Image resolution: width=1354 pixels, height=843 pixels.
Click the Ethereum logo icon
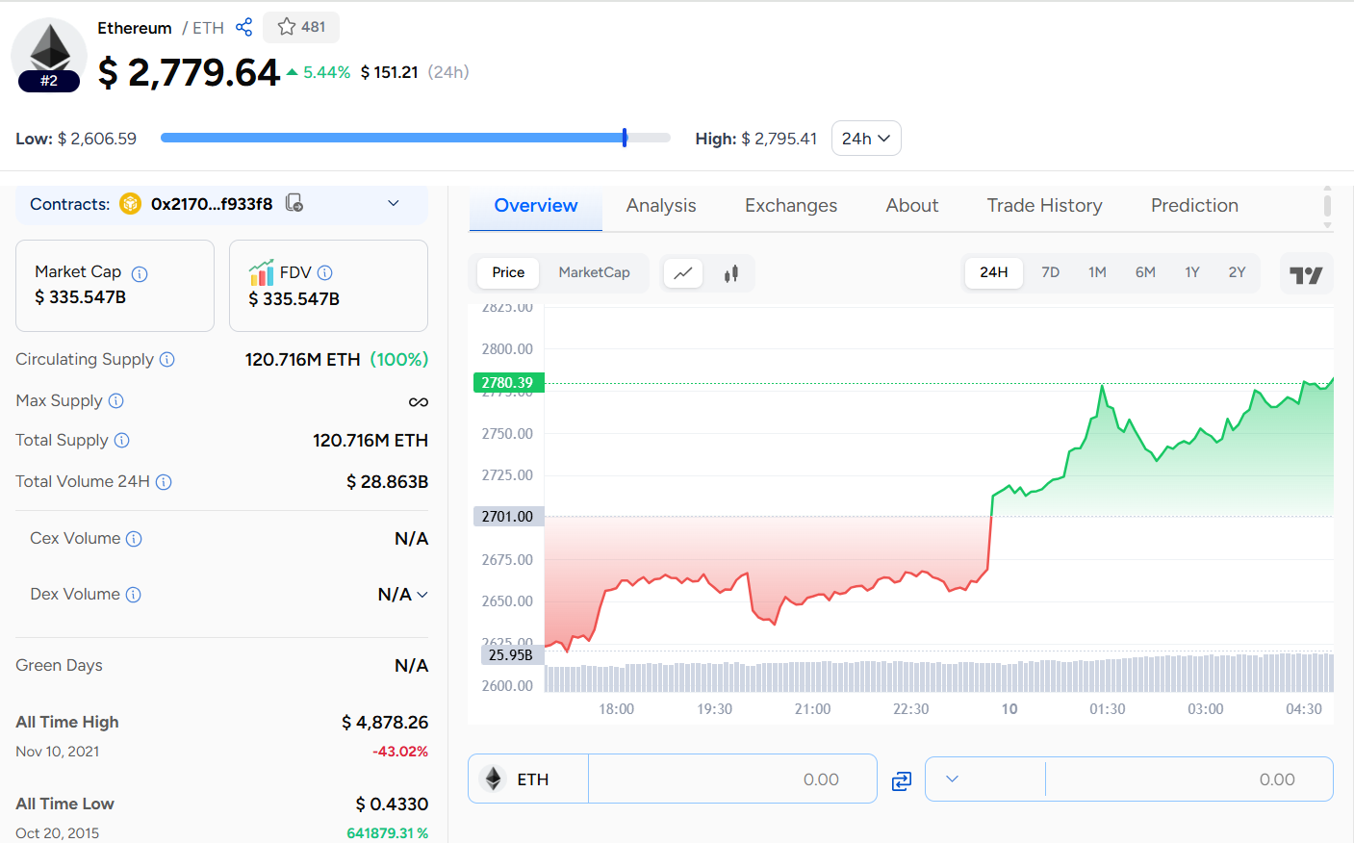click(x=49, y=49)
